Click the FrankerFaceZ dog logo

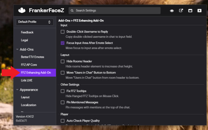pyautogui.click(x=22, y=10)
